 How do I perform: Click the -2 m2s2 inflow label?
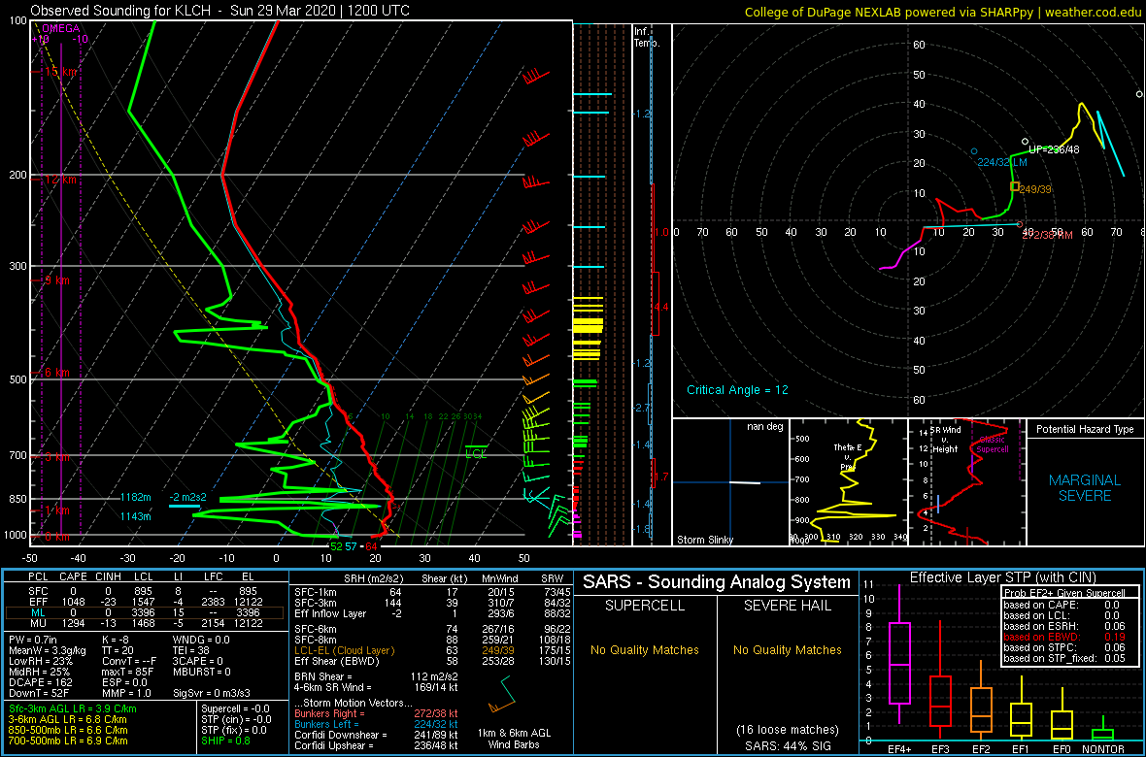tap(186, 497)
